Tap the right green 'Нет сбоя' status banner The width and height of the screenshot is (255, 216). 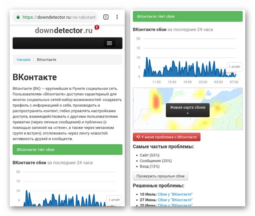pos(188,16)
